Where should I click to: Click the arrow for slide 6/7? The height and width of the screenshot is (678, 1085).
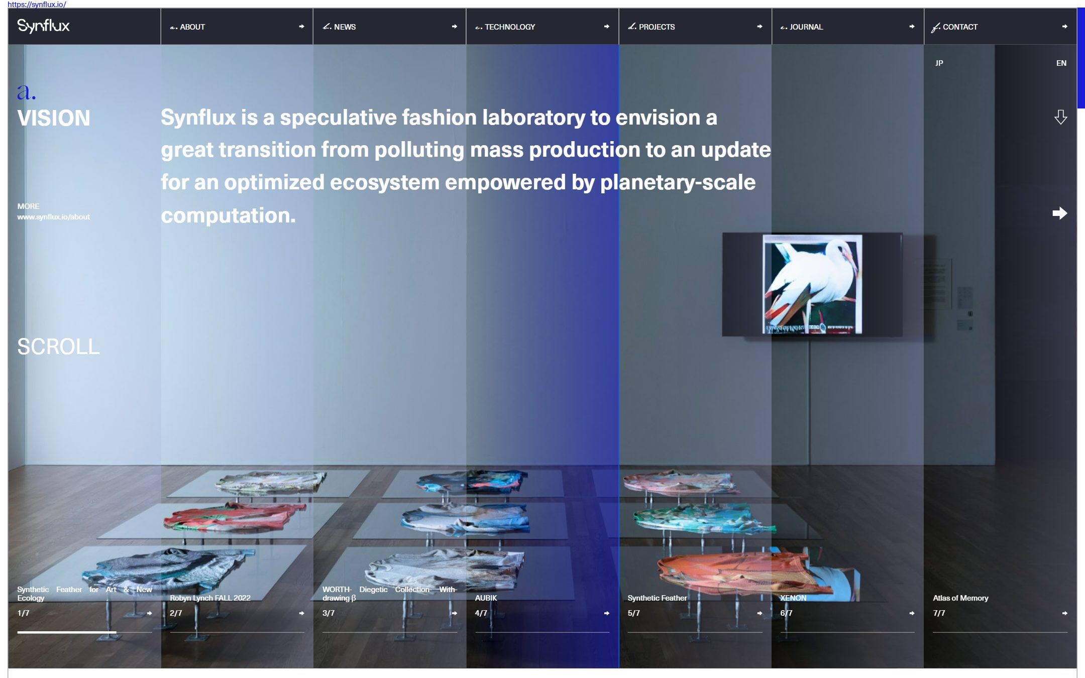tap(912, 613)
